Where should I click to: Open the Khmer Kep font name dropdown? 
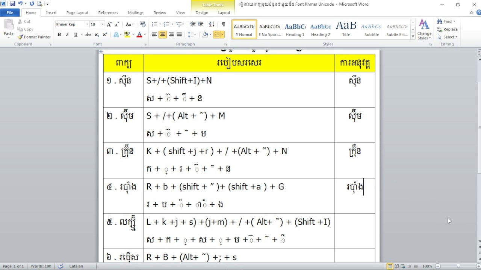[x=87, y=24]
